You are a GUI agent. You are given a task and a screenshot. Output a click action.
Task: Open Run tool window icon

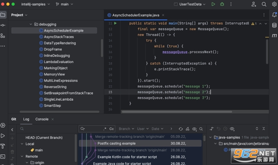point(3,136)
